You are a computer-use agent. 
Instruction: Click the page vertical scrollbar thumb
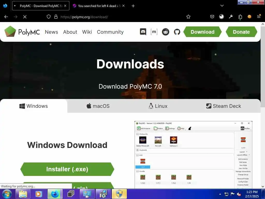tap(263, 67)
